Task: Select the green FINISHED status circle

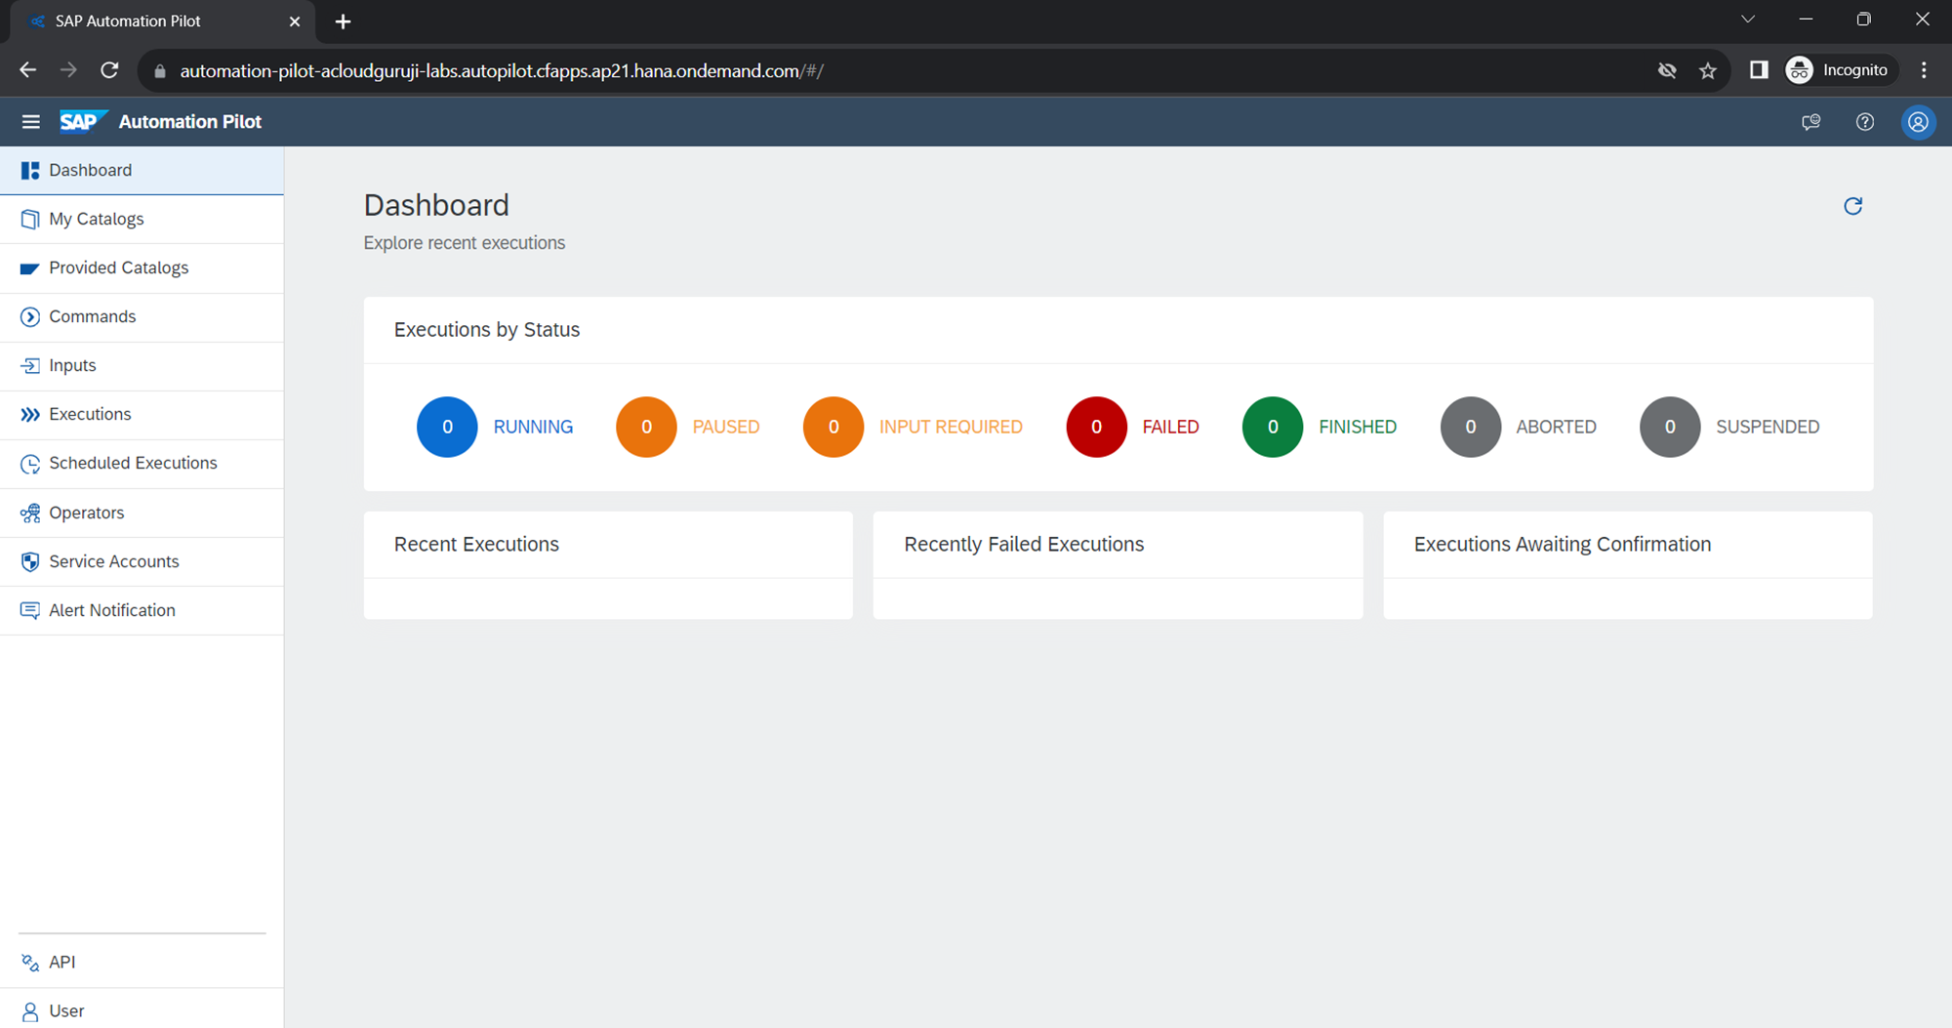Action: tap(1272, 427)
